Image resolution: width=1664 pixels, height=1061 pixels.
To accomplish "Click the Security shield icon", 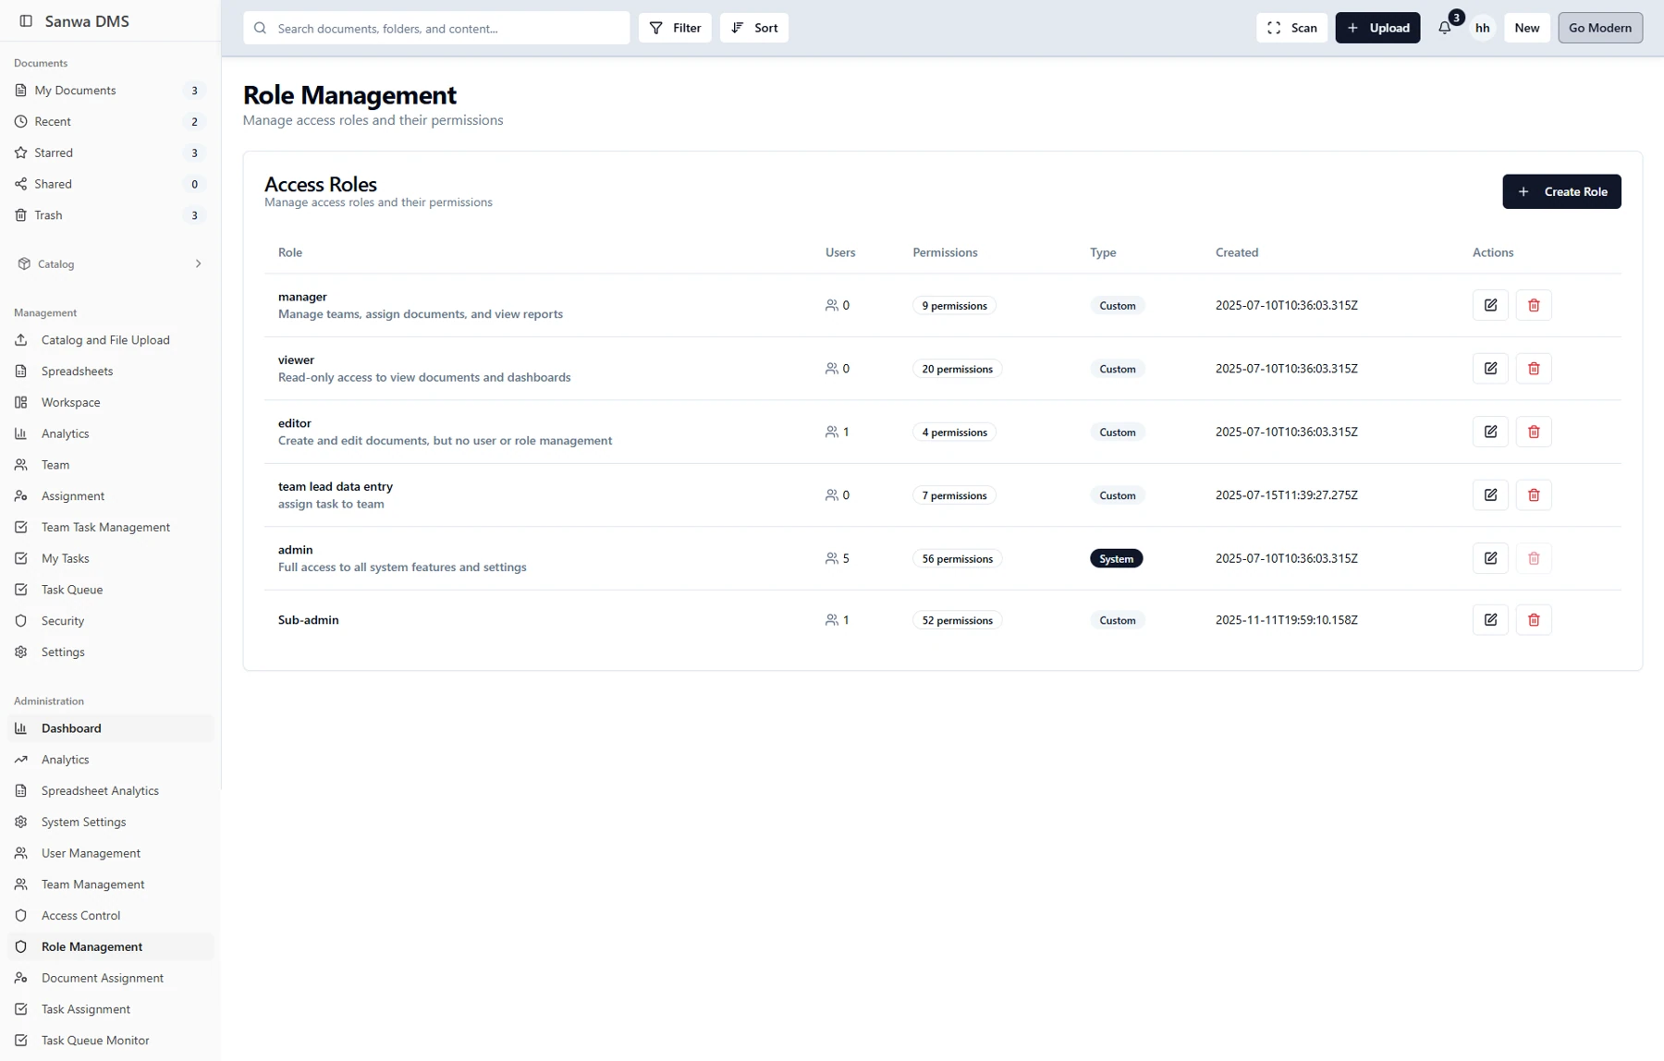I will [21, 621].
